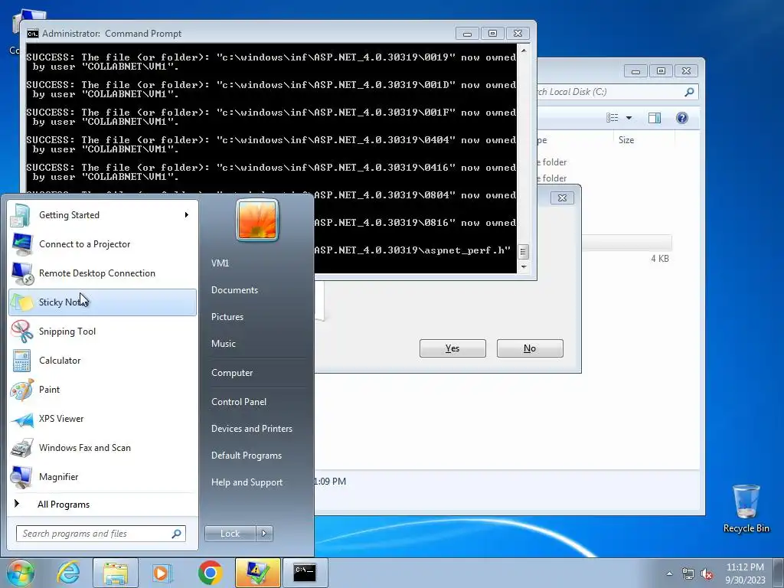Screen dimensions: 784x588
Task: Launch Connect to a Projector
Action: (x=103, y=244)
